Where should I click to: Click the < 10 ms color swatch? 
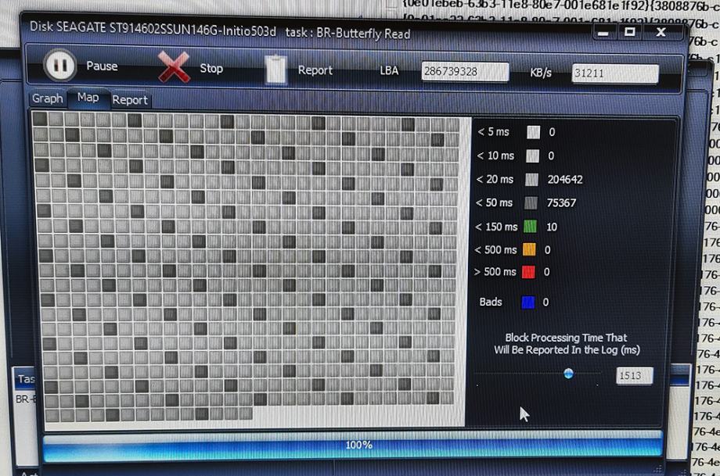pyautogui.click(x=533, y=156)
